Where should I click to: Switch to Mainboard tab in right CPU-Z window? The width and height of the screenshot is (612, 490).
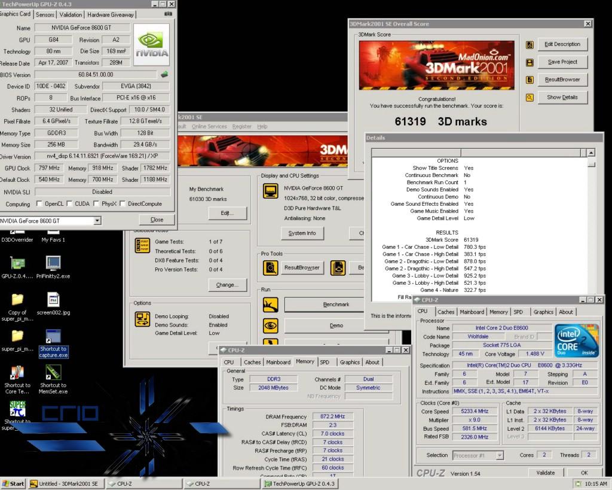coord(472,312)
